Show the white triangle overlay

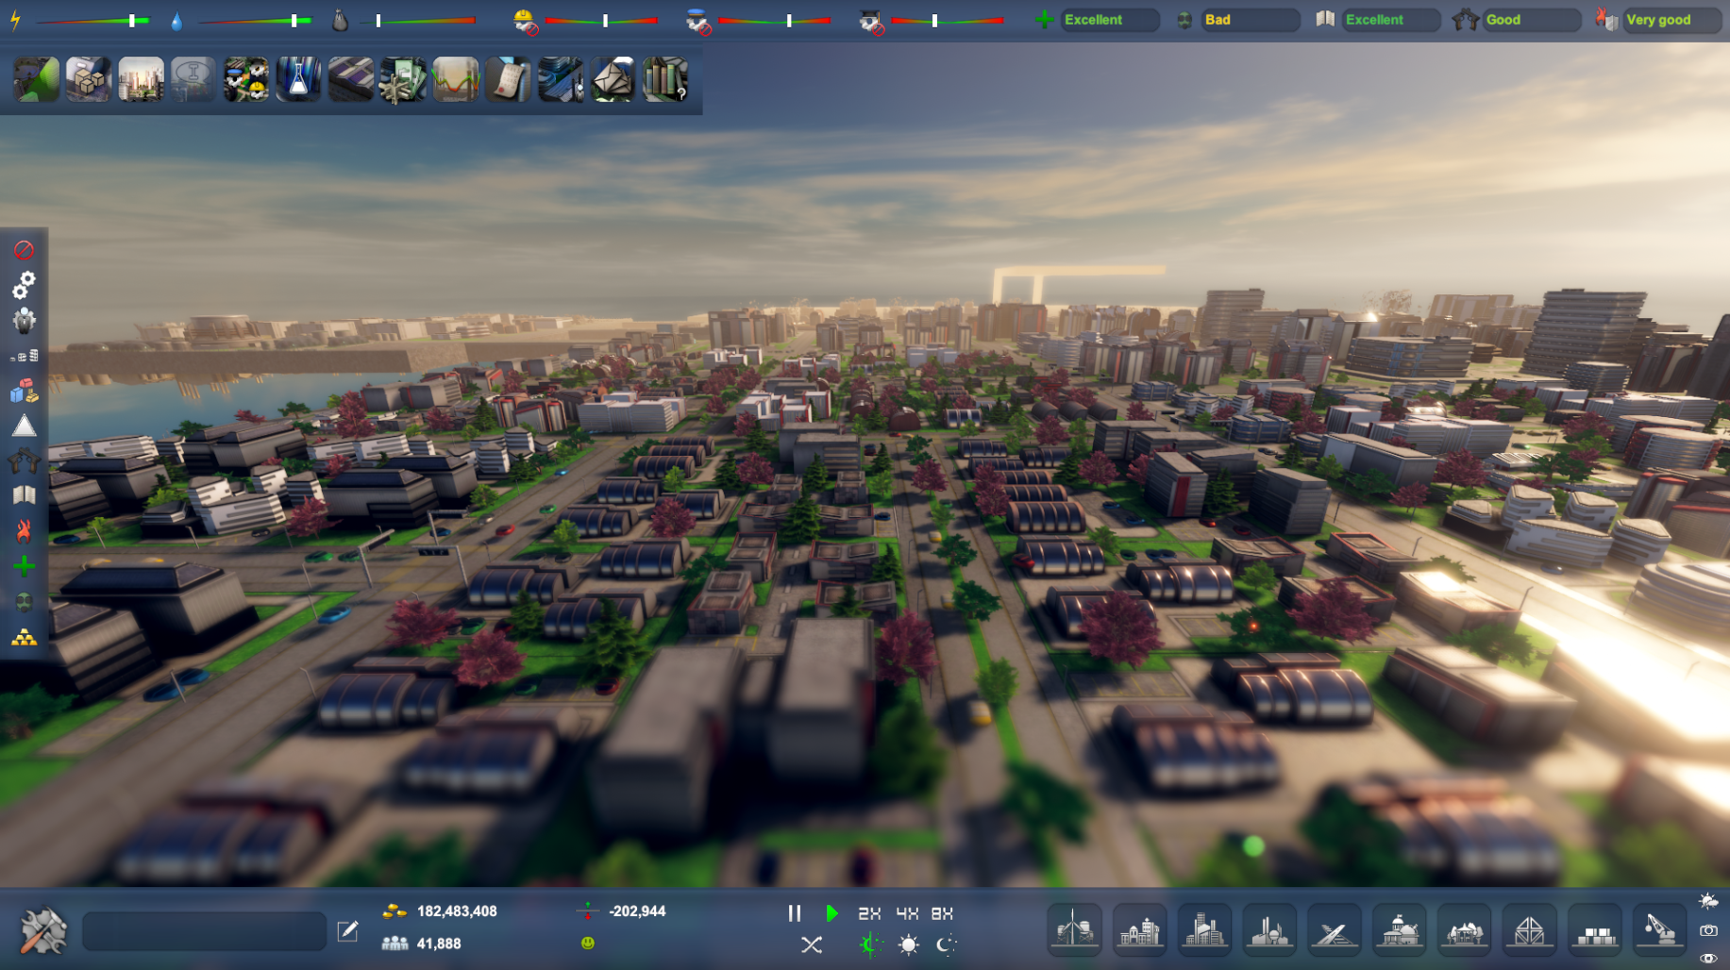pos(24,426)
